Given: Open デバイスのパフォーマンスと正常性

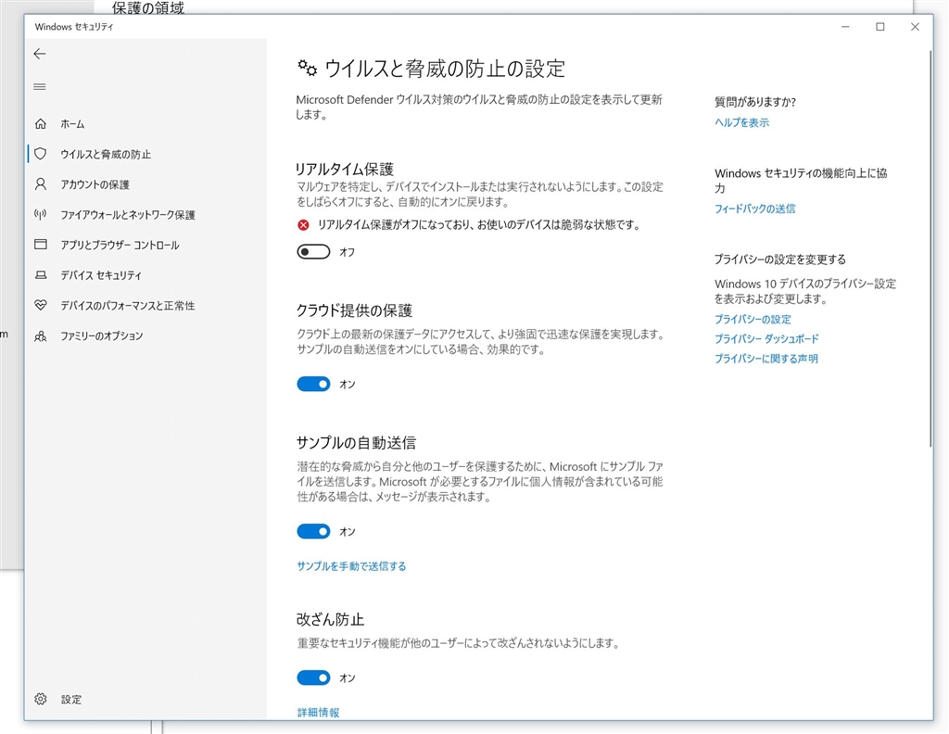Looking at the screenshot, I should [x=146, y=305].
